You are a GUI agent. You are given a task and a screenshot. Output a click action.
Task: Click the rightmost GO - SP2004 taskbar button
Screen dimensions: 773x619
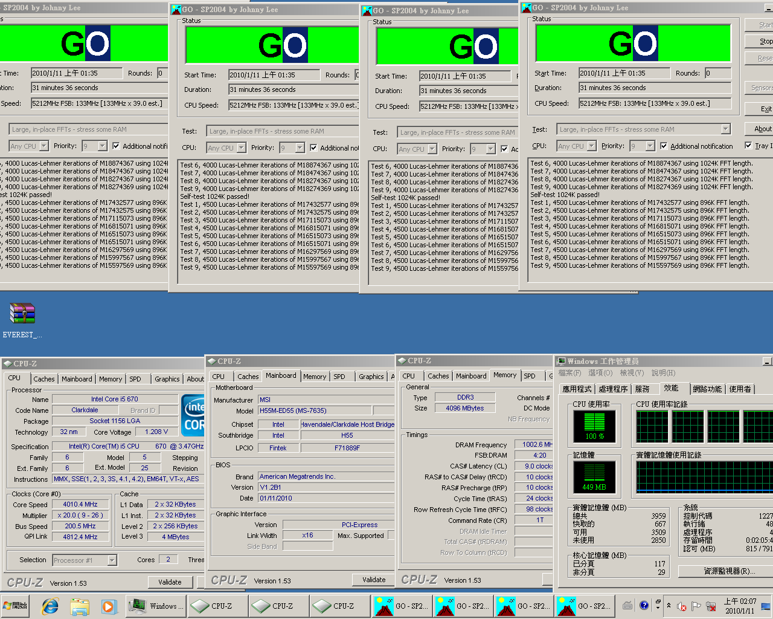(584, 606)
